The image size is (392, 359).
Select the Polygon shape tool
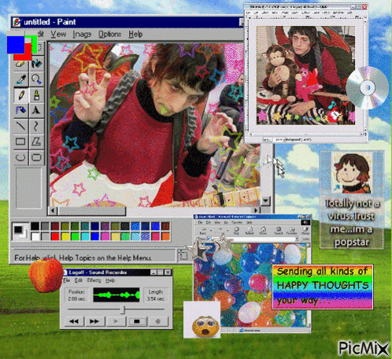tap(36, 142)
